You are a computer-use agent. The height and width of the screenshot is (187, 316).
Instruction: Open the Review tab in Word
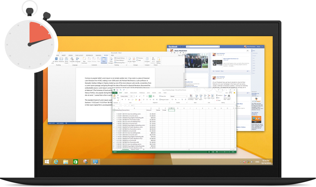tap(105, 55)
